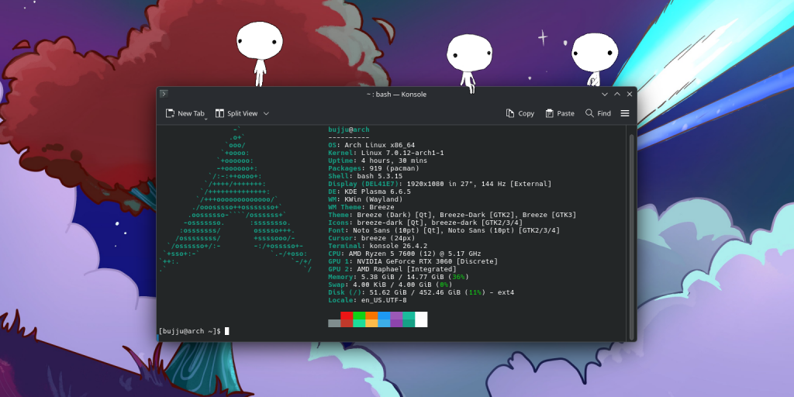This screenshot has width=794, height=397.
Task: Open the hamburger menu in Konsole
Action: pos(625,113)
